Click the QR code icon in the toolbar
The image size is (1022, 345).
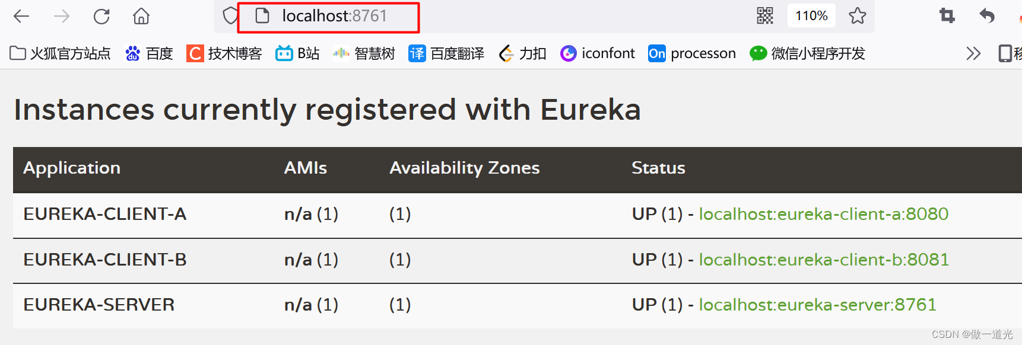[764, 16]
